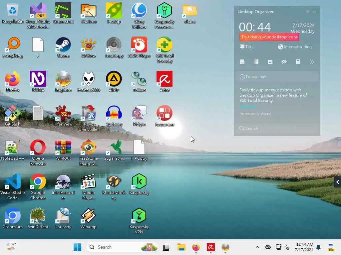Image resolution: width=341 pixels, height=255 pixels.
Task: Click the drive icon in the organizer toolbar
Action: coord(242,62)
